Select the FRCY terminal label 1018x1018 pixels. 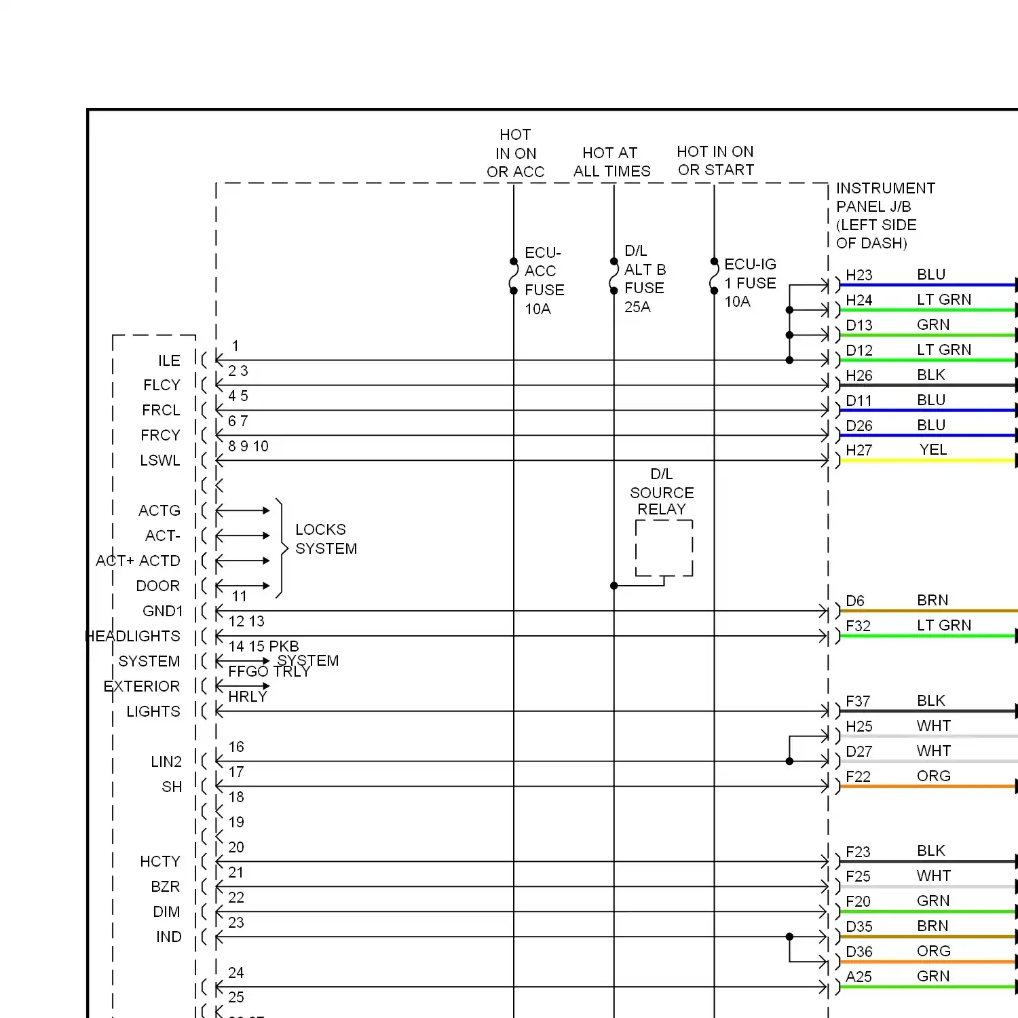coord(160,435)
